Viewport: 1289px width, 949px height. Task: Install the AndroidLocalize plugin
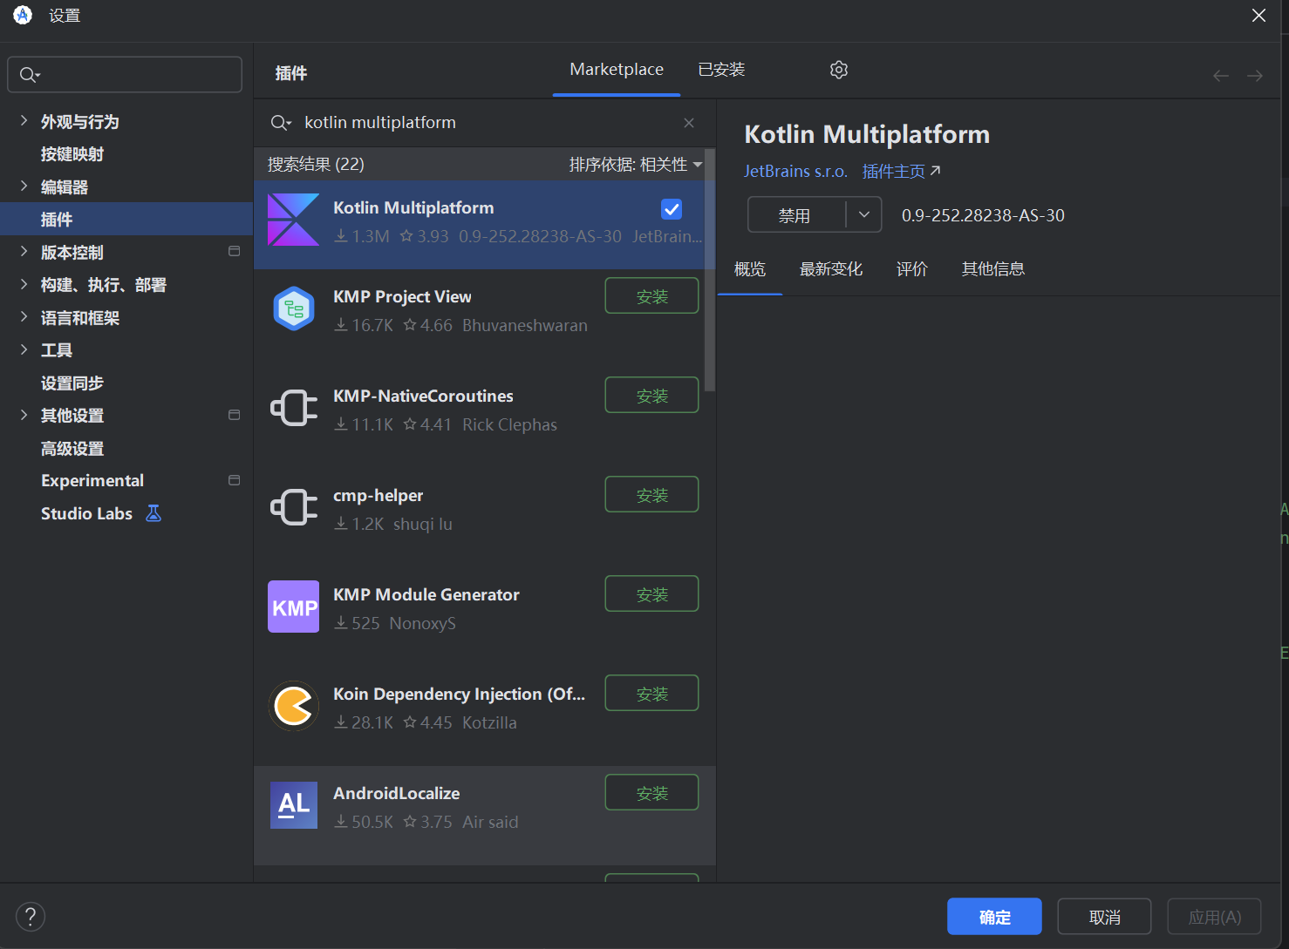click(652, 793)
